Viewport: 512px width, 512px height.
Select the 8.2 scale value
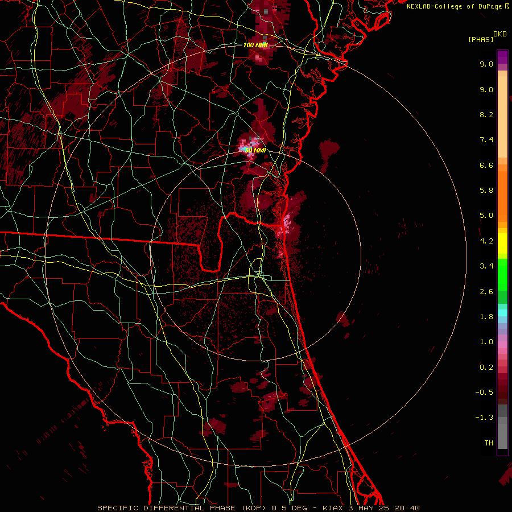point(486,114)
